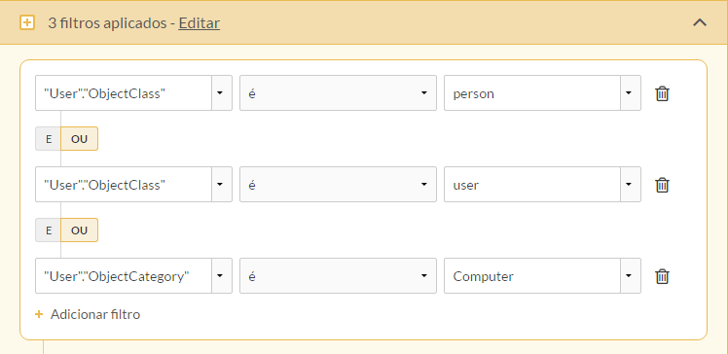
Task: Open field dropdown arrow for "User"."ObjectCategory"
Action: (222, 276)
